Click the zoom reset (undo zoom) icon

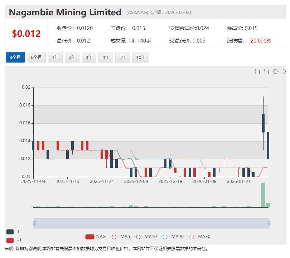(266, 71)
